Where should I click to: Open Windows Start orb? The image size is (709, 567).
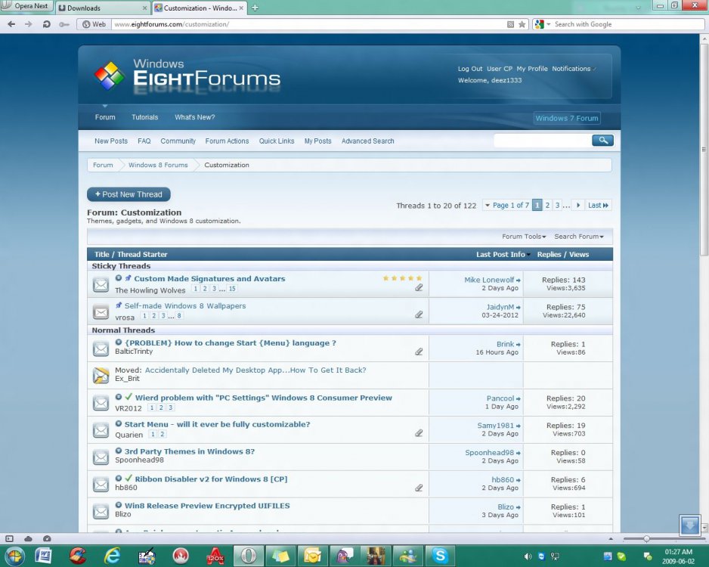pos(14,556)
